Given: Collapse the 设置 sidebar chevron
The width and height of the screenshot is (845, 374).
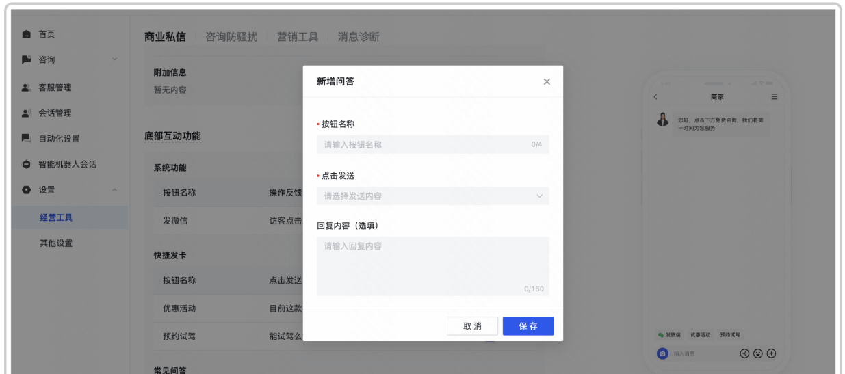Looking at the screenshot, I should point(114,189).
